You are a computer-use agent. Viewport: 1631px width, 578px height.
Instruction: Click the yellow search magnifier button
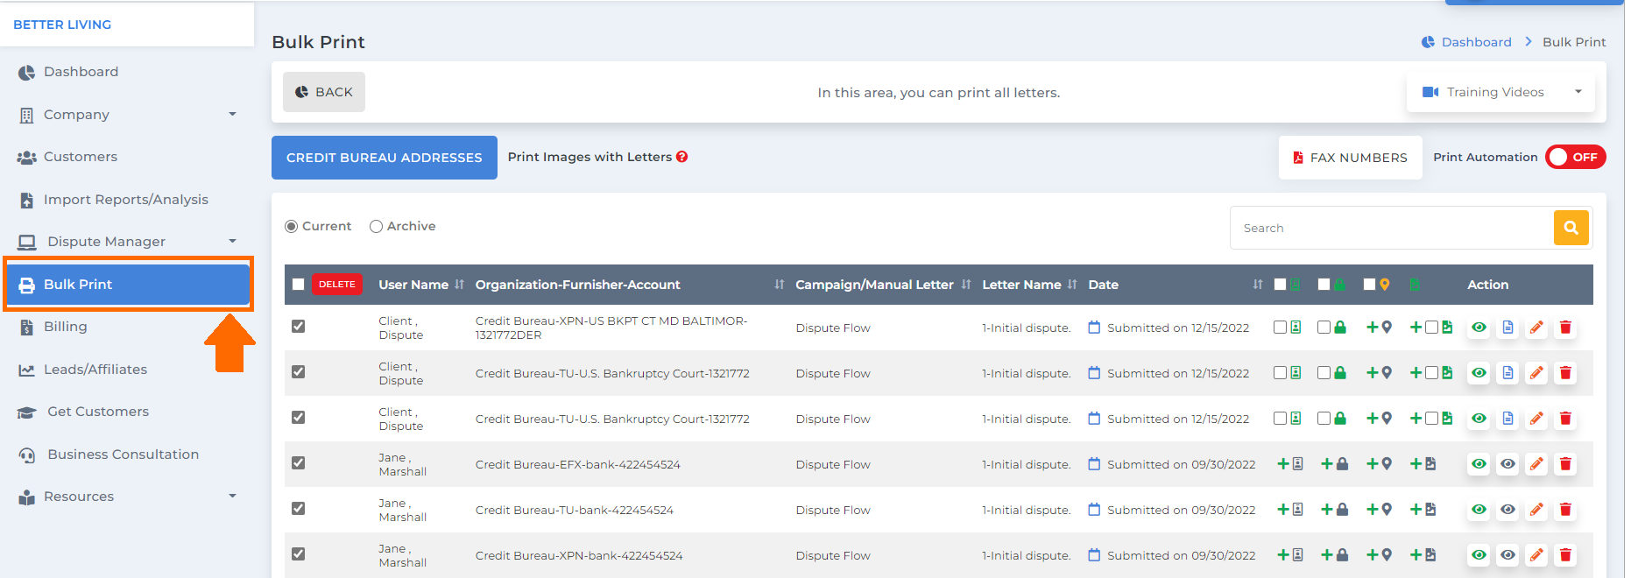coord(1571,228)
